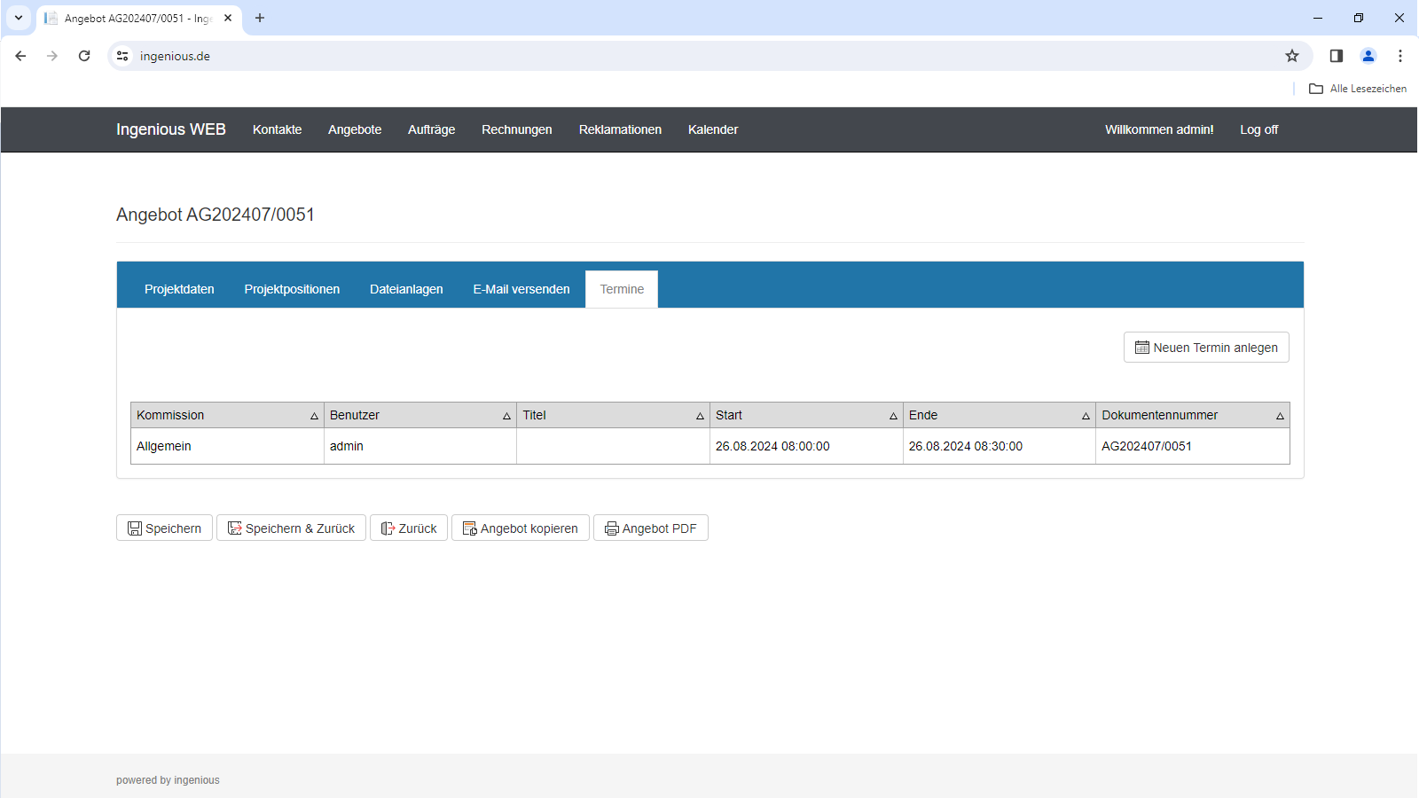Click the Willkommen admin! link

pos(1159,129)
